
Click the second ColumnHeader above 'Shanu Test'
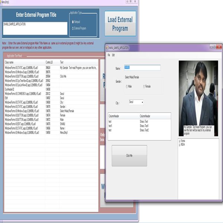tap(155, 116)
